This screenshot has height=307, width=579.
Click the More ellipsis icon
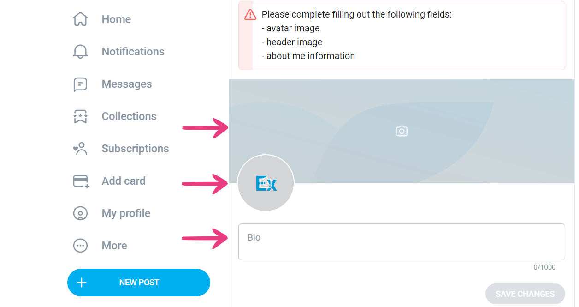coord(80,246)
